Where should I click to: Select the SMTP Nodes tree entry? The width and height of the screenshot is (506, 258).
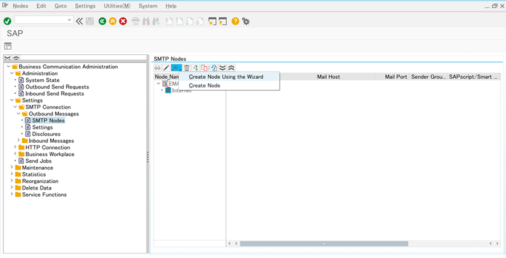[x=49, y=120]
